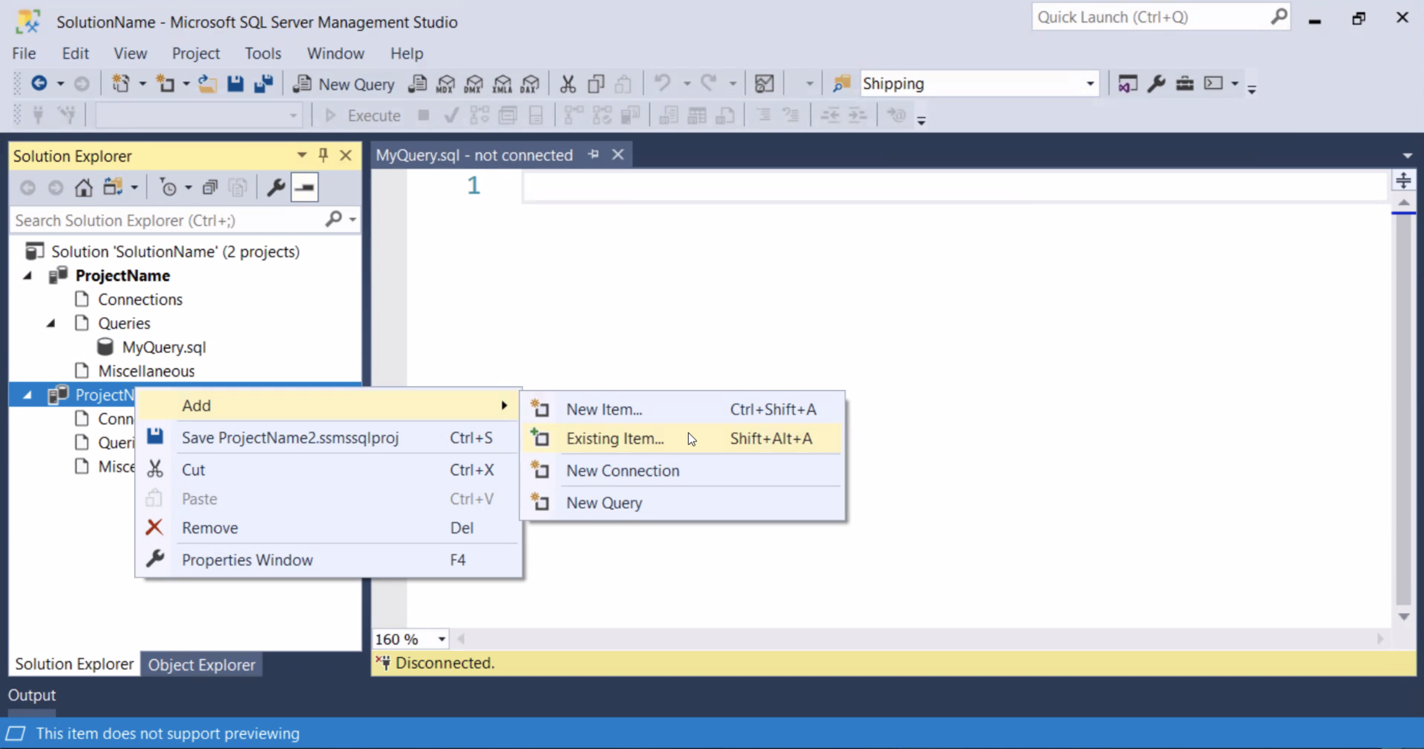
Task: Toggle Results to Grid mode
Action: (x=696, y=115)
